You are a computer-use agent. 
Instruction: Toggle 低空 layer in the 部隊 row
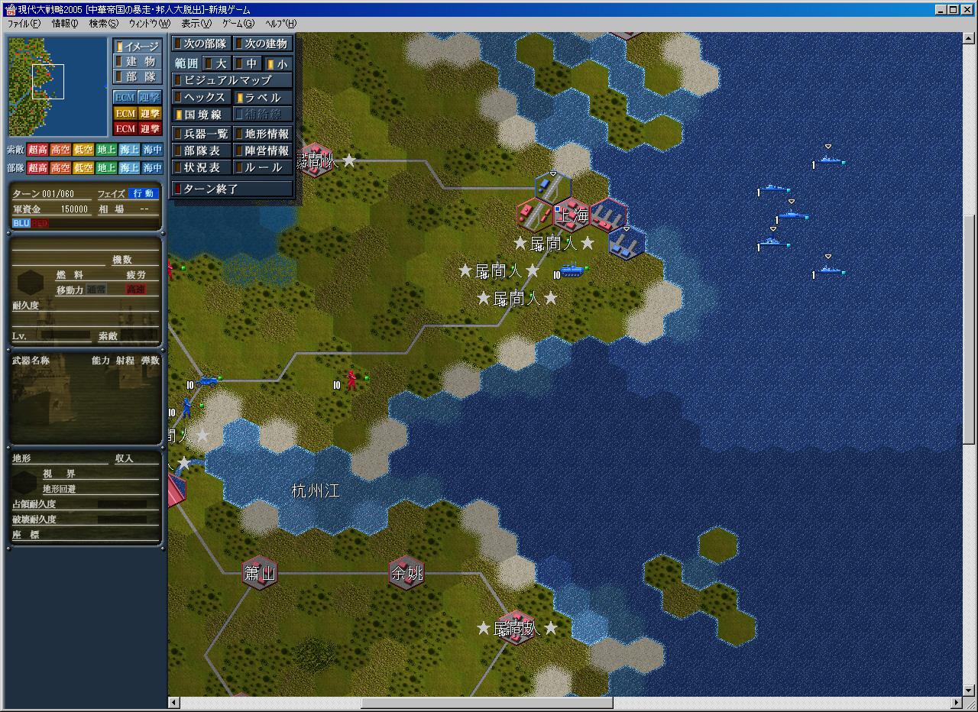point(83,168)
